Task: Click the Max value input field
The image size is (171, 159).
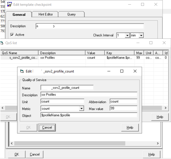Action: click(123, 108)
